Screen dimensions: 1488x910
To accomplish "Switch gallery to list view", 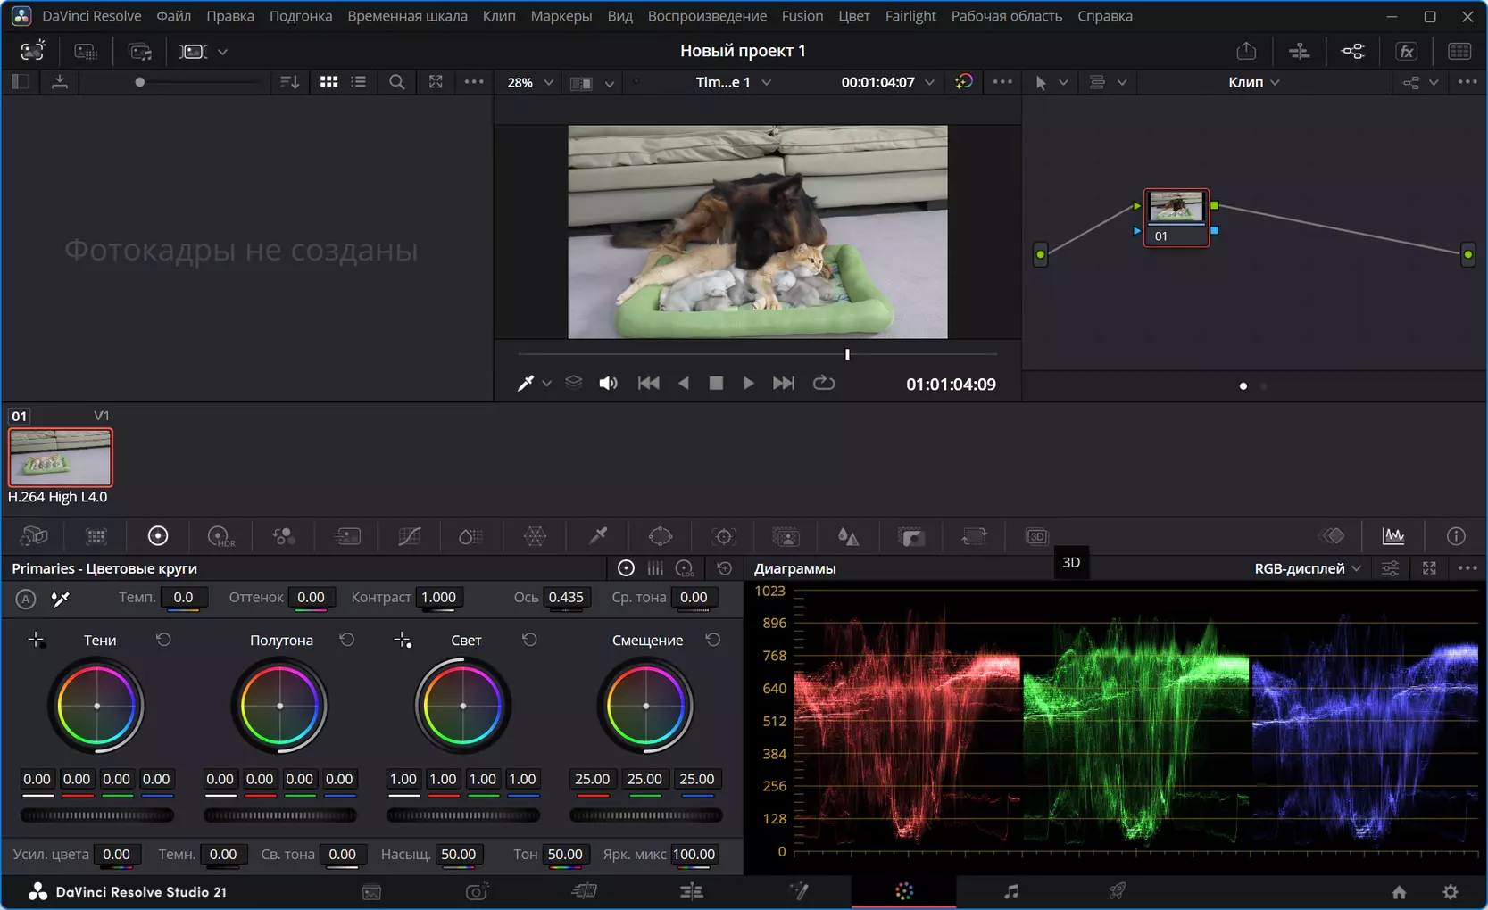I will (x=359, y=82).
